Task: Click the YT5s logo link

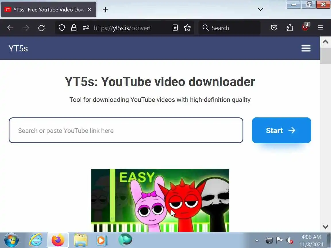Action: pyautogui.click(x=18, y=49)
